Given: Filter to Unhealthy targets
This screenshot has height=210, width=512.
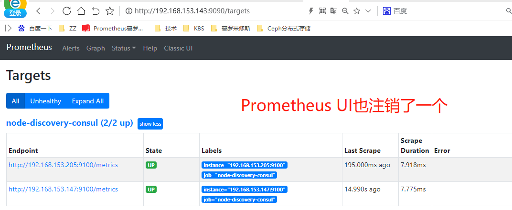Looking at the screenshot, I should [x=46, y=101].
